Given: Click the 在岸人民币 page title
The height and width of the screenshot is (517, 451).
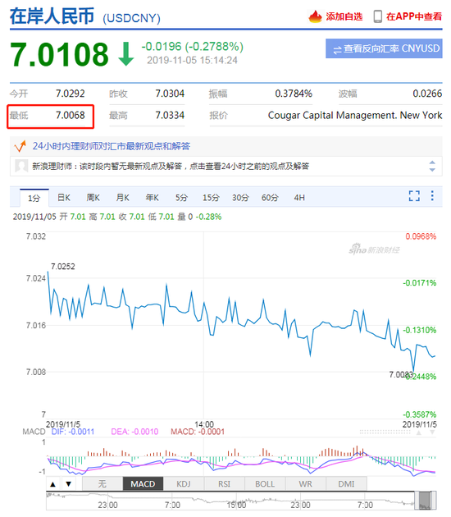Looking at the screenshot, I should (x=52, y=16).
